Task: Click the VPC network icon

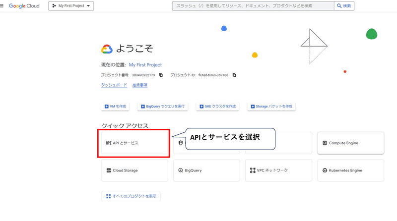Action: click(x=253, y=170)
